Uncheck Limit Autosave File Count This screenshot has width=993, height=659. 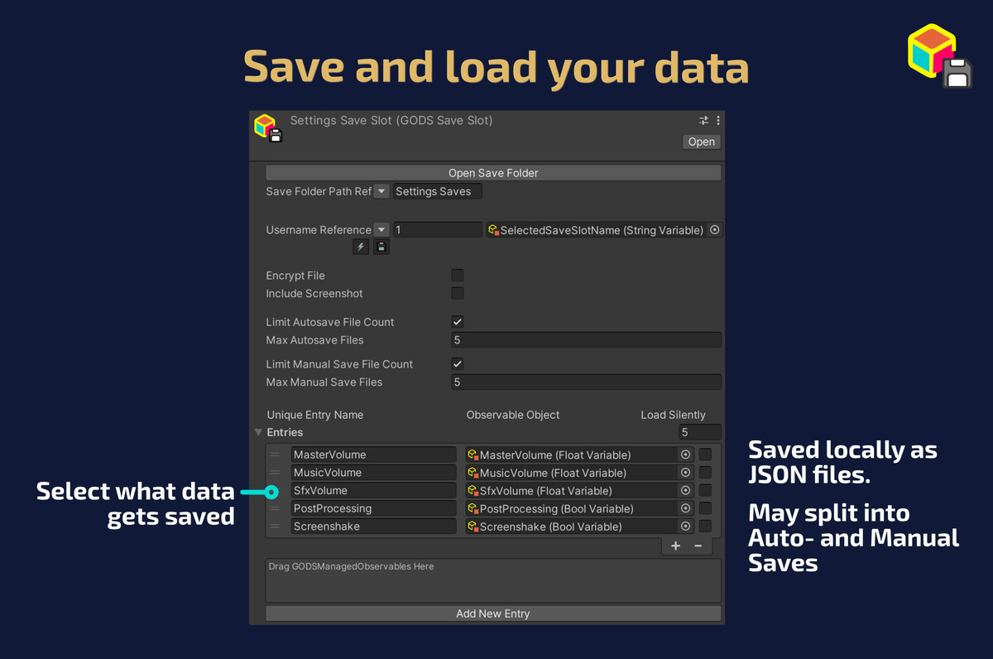(458, 322)
